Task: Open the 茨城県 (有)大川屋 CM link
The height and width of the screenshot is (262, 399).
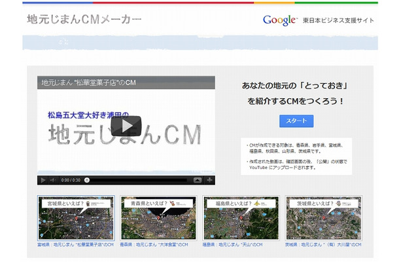Action: [323, 245]
